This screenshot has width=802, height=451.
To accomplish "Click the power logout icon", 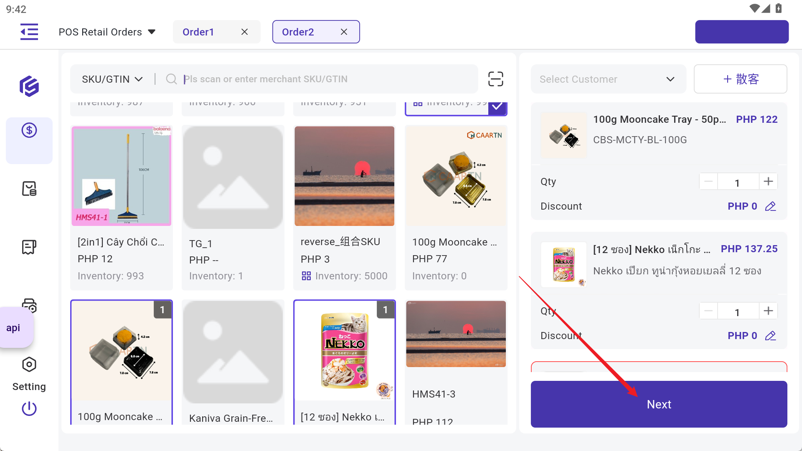I will tap(29, 408).
